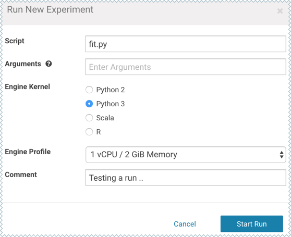Screen dimensions: 291x237
Task: Click the Arguments help question mark icon
Action: (x=48, y=64)
